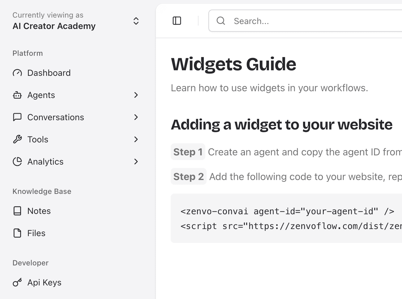This screenshot has width=402, height=299.
Task: Click the Files document icon
Action: pyautogui.click(x=17, y=233)
